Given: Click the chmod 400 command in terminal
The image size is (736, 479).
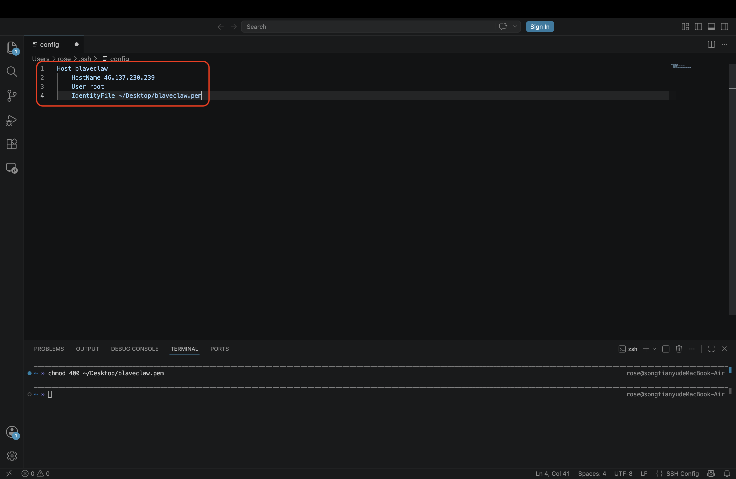Looking at the screenshot, I should [106, 373].
